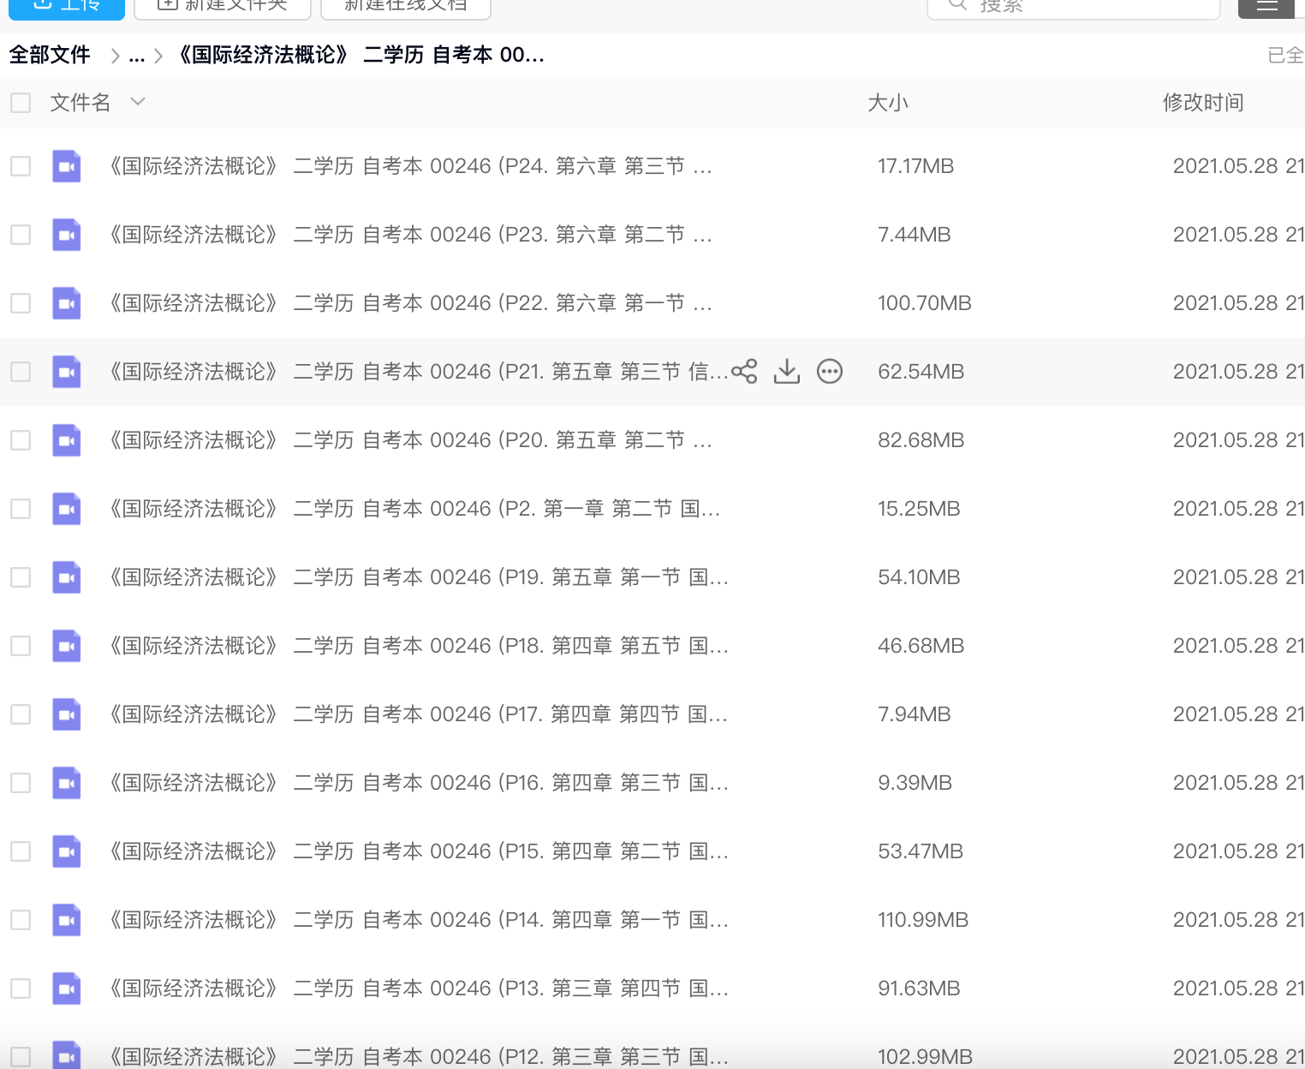Select the checkbox for the P23 file
The height and width of the screenshot is (1069, 1305).
(21, 235)
